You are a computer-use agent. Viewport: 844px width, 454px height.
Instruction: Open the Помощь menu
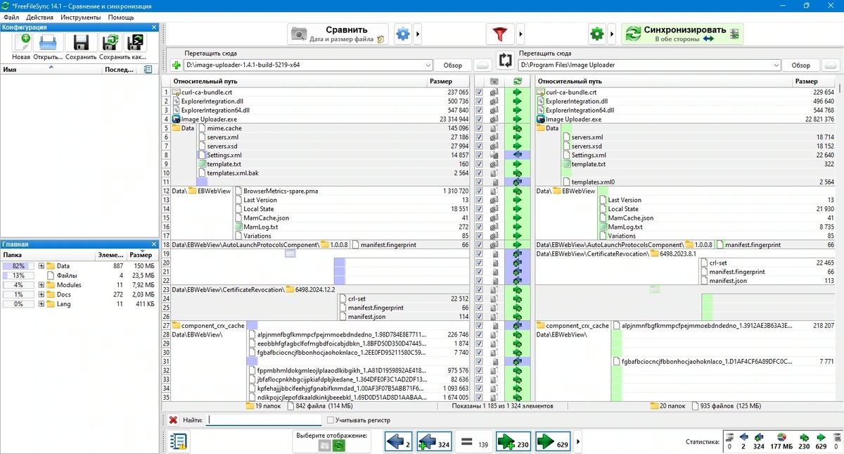121,17
